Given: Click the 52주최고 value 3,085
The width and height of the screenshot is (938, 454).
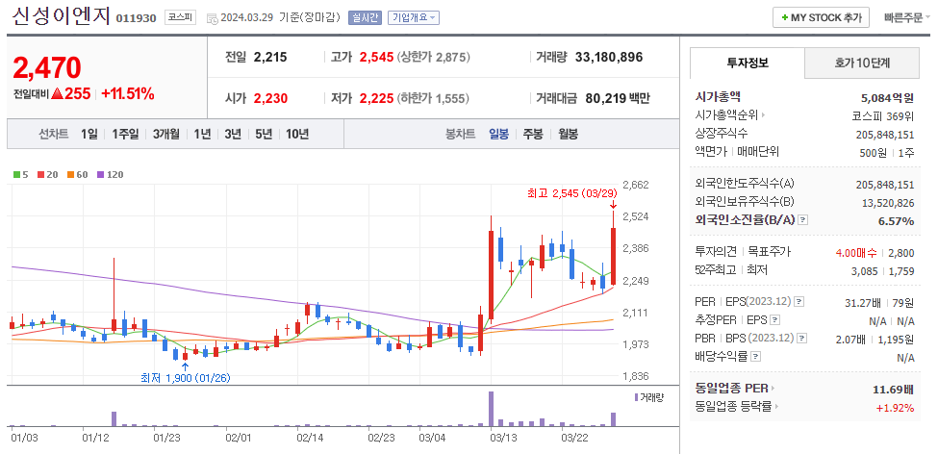Looking at the screenshot, I should coord(865,271).
